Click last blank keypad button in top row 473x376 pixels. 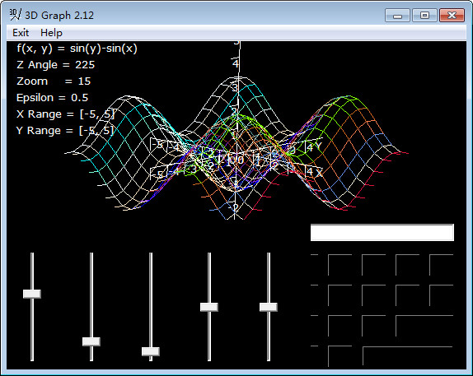442,265
